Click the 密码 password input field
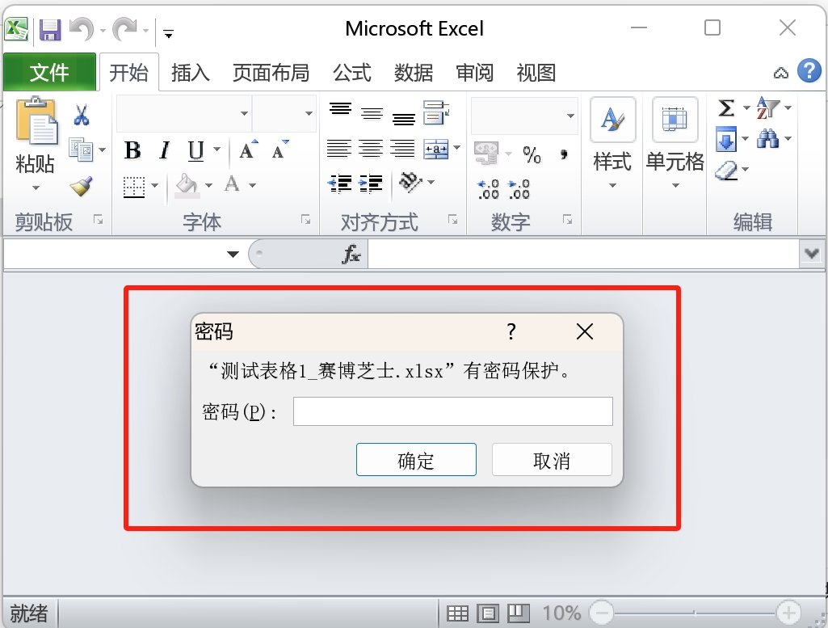The image size is (828, 628). click(453, 411)
